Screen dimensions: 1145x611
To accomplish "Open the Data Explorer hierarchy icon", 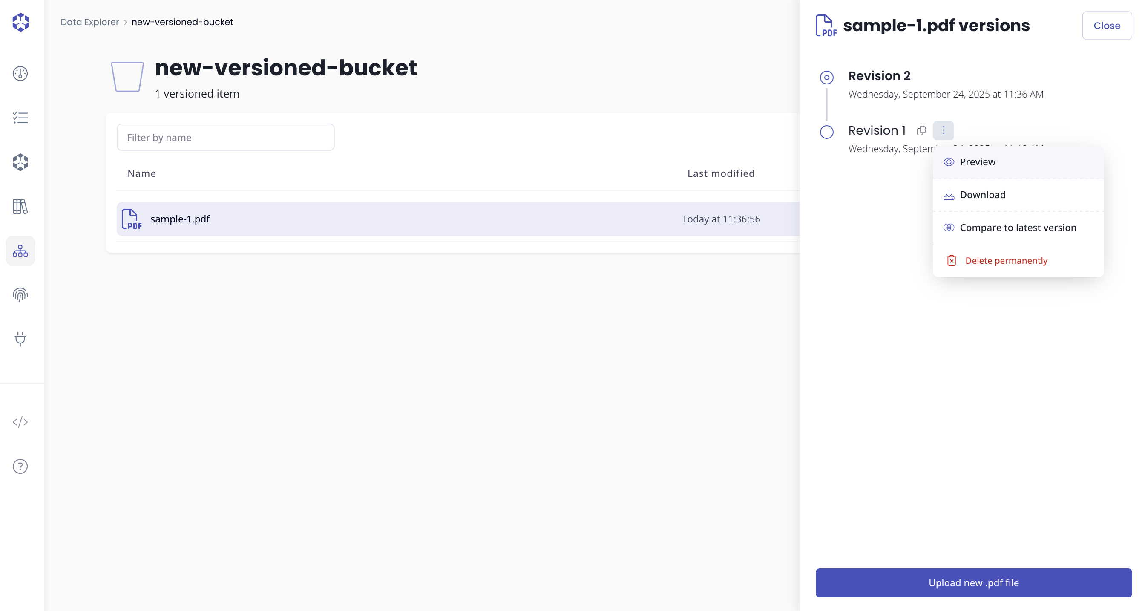I will click(20, 251).
